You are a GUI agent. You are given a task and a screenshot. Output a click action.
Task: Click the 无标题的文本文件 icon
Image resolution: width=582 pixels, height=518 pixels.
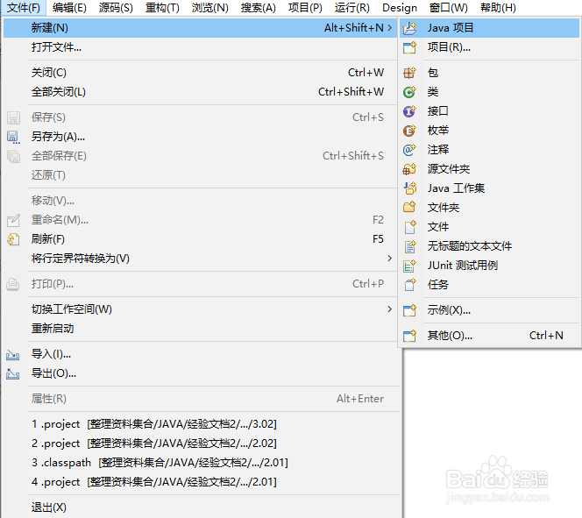(410, 246)
